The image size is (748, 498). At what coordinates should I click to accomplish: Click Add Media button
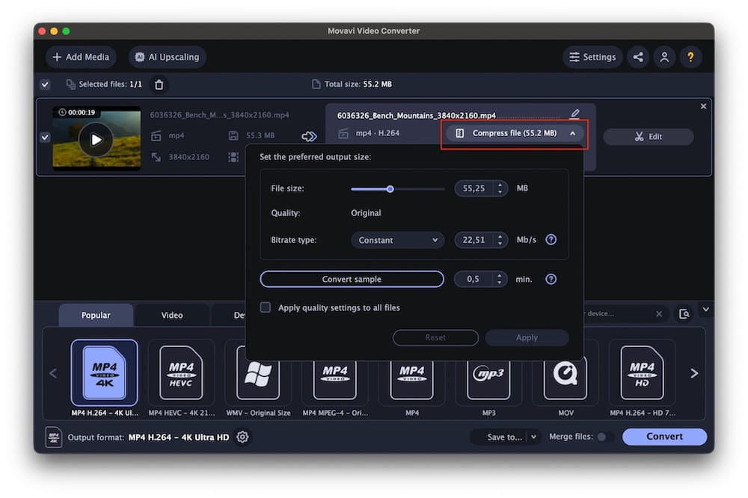81,58
